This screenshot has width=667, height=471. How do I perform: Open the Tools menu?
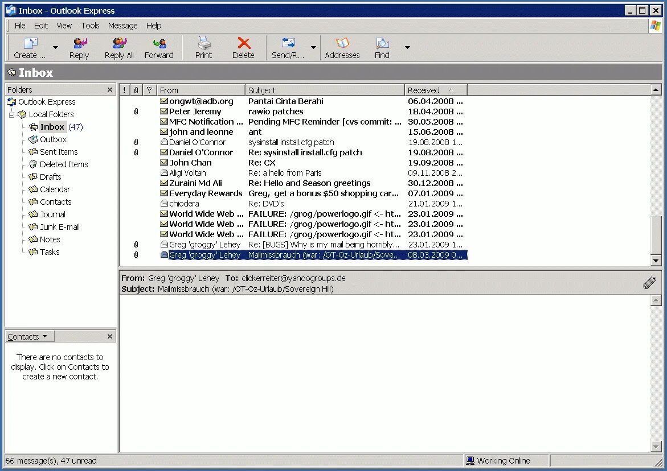point(90,26)
